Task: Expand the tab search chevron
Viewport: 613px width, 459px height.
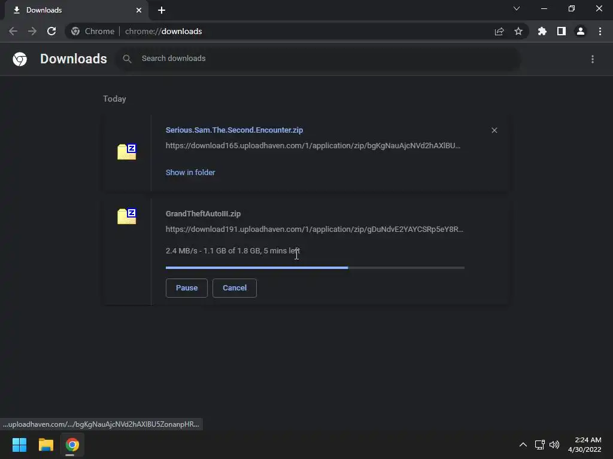Action: coord(517,8)
